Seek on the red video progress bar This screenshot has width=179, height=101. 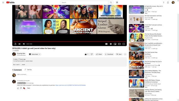pyautogui.click(x=70, y=42)
